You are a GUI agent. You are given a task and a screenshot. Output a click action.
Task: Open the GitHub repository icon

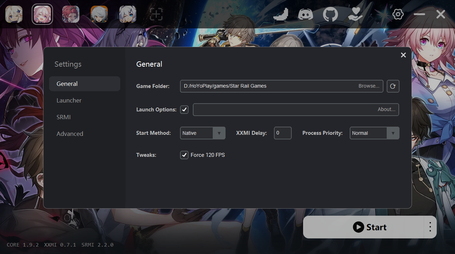coord(330,14)
